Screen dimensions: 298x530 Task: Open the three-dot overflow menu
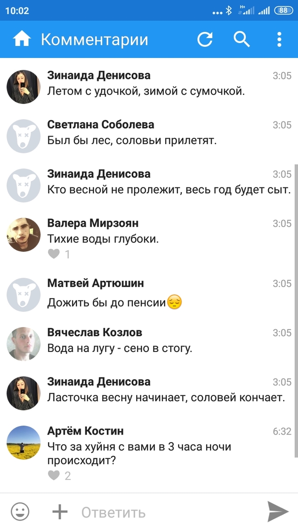pos(279,39)
